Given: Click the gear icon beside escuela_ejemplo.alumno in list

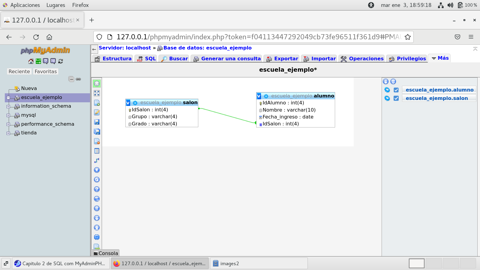Looking at the screenshot, I should [387, 90].
